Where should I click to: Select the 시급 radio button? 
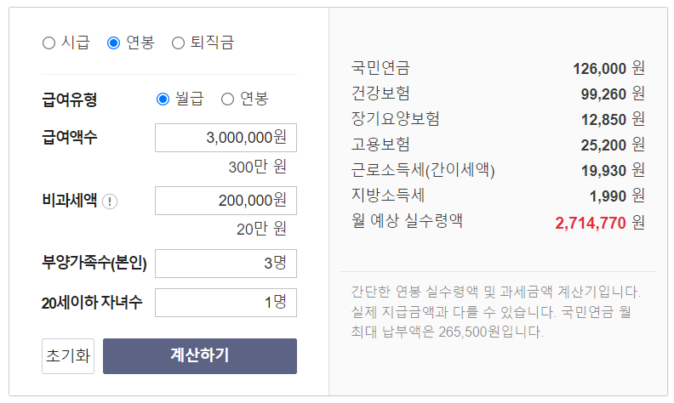pyautogui.click(x=49, y=43)
